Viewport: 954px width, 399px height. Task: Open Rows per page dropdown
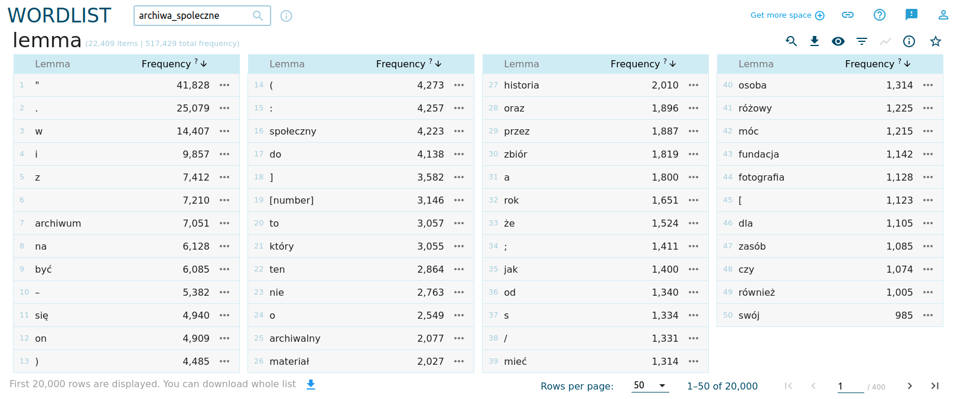[650, 385]
